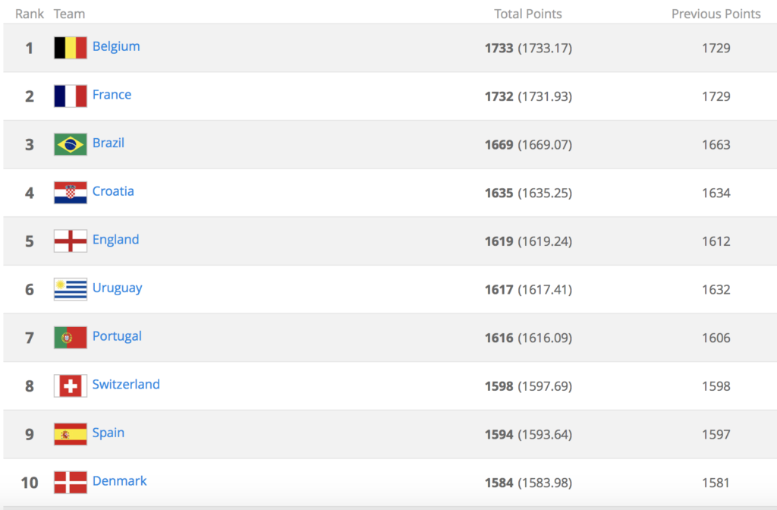Click the Spain flag icon
The width and height of the screenshot is (777, 510).
click(x=70, y=434)
